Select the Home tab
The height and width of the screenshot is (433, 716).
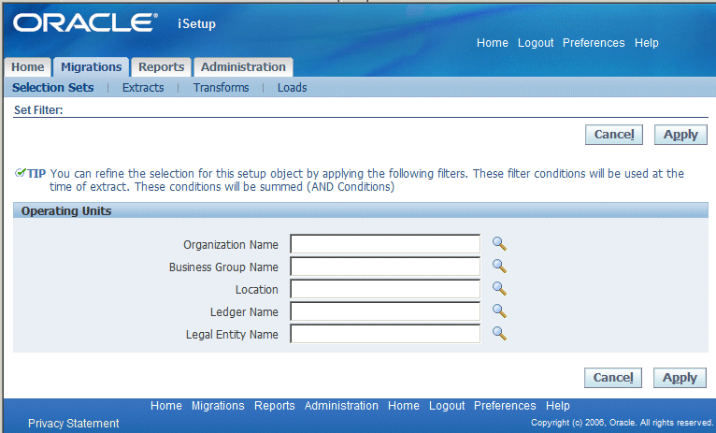[27, 67]
